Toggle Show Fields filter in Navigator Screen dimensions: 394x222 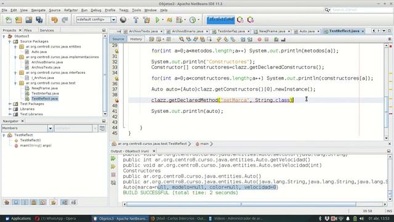tap(16, 202)
